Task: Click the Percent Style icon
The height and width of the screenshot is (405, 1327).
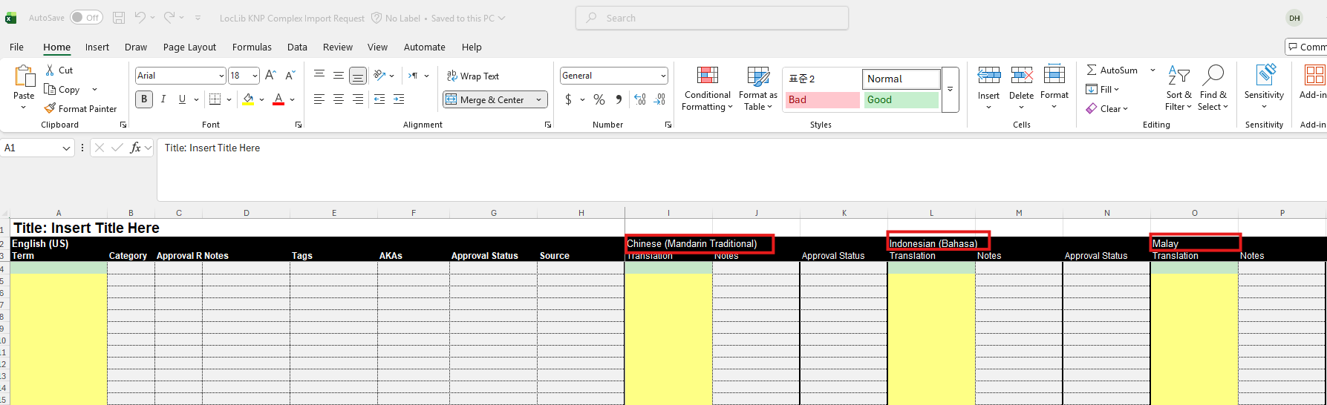Action: click(599, 99)
